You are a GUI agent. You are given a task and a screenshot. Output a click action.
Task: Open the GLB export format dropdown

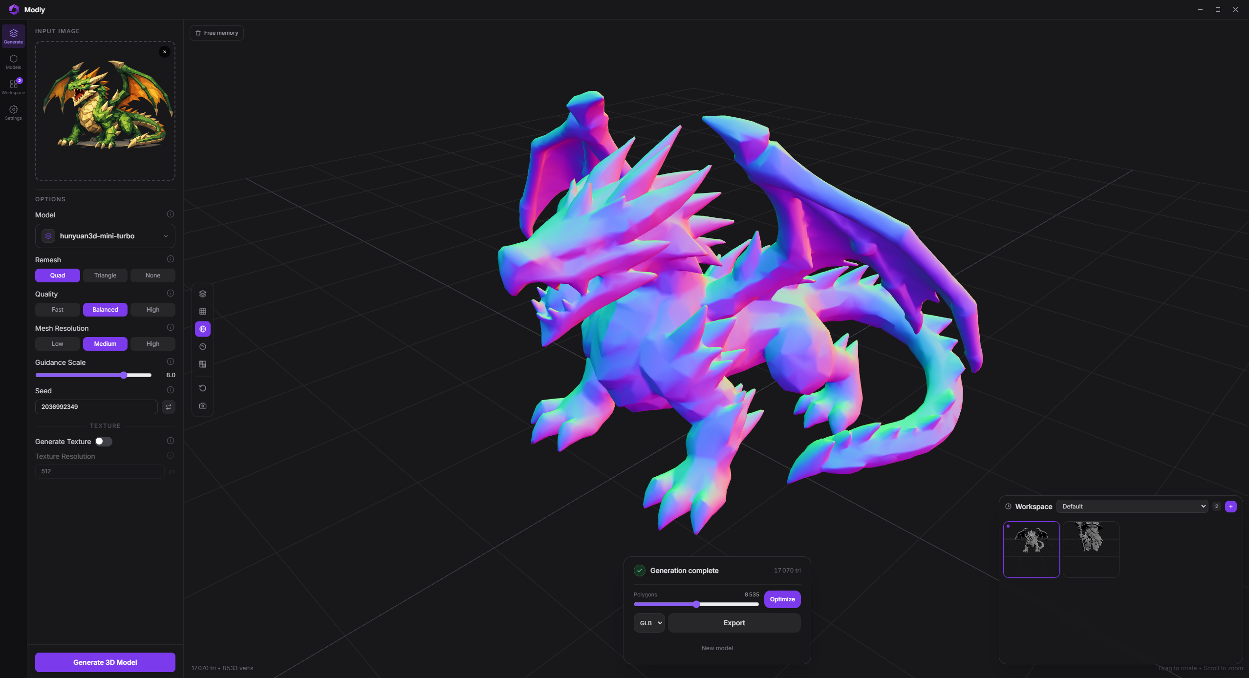(x=649, y=623)
